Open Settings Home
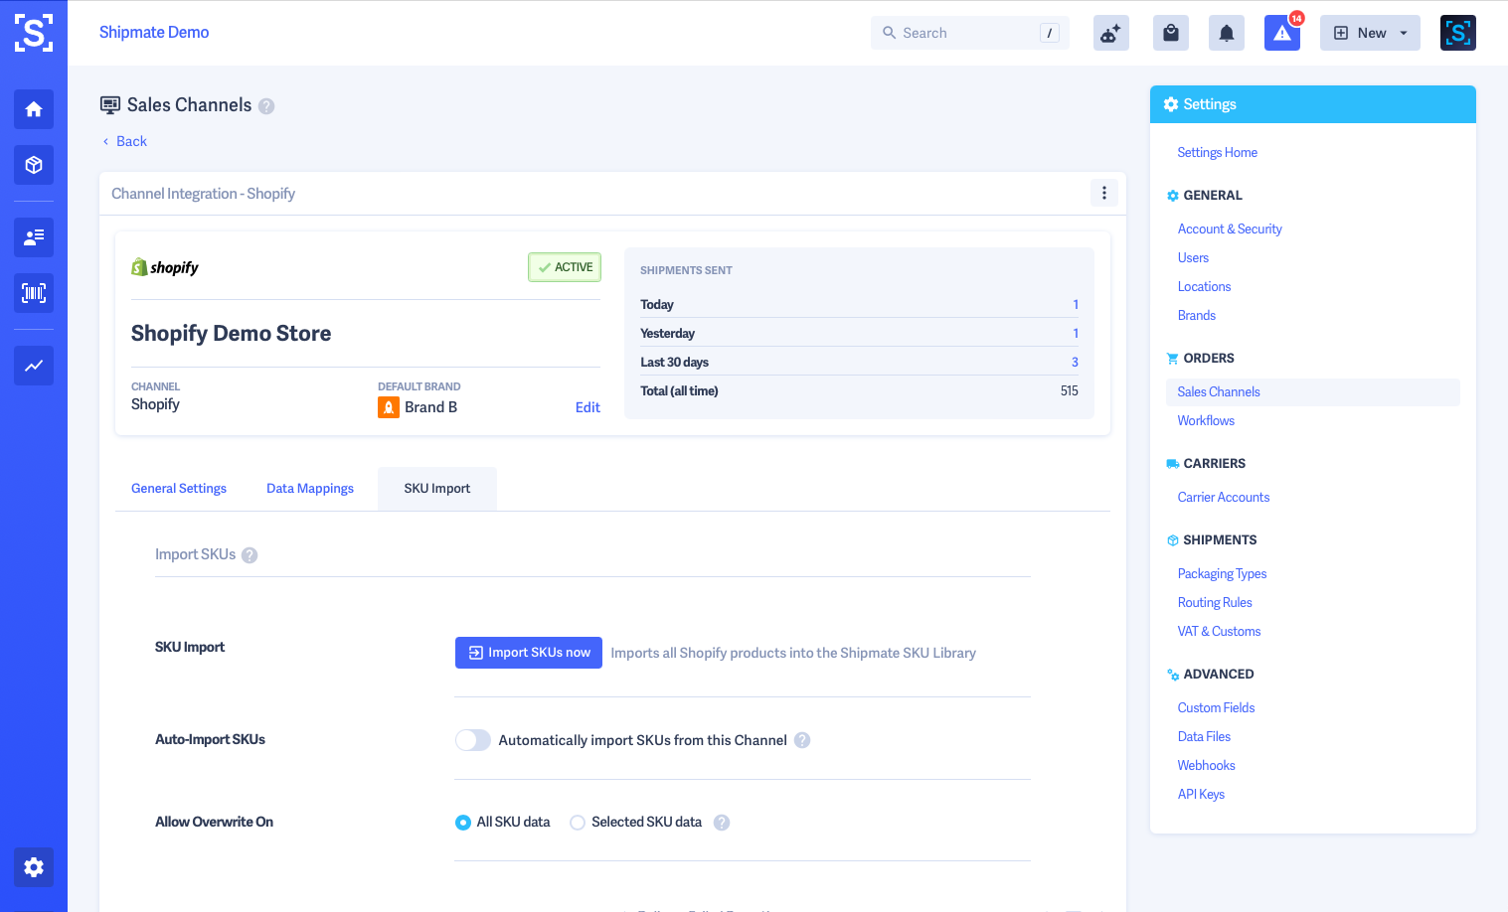 pos(1218,153)
